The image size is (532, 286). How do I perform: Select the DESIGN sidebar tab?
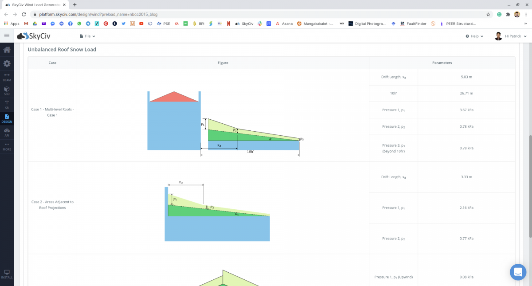(7, 118)
